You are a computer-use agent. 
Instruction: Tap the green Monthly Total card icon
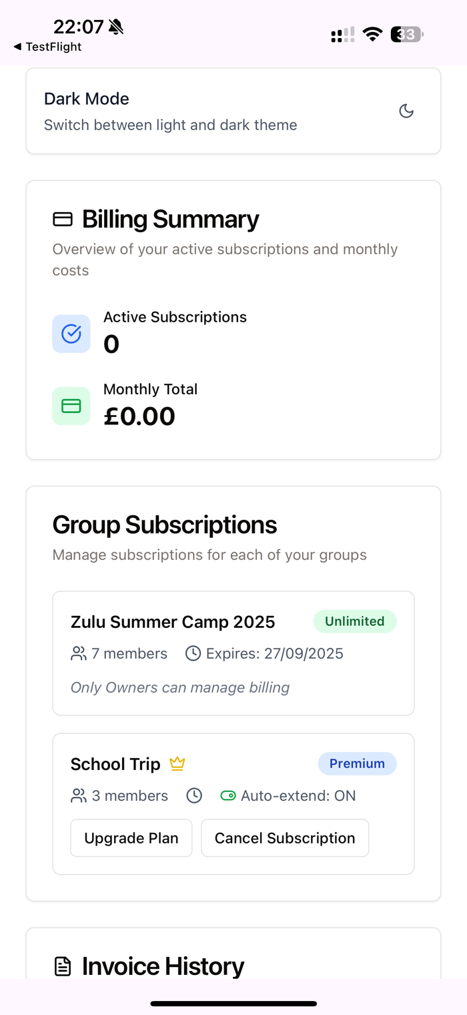pyautogui.click(x=71, y=406)
